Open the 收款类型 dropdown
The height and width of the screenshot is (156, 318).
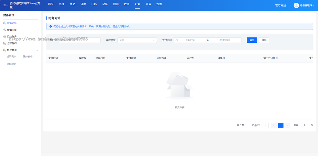click(x=137, y=40)
